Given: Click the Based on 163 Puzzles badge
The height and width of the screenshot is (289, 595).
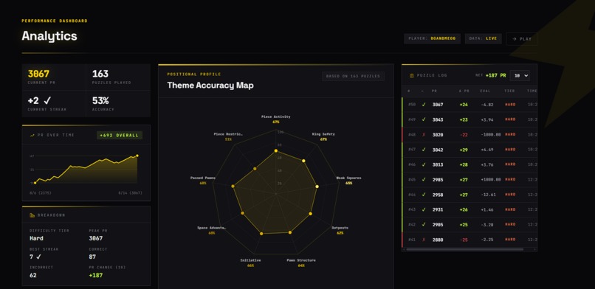Looking at the screenshot, I should [x=353, y=76].
